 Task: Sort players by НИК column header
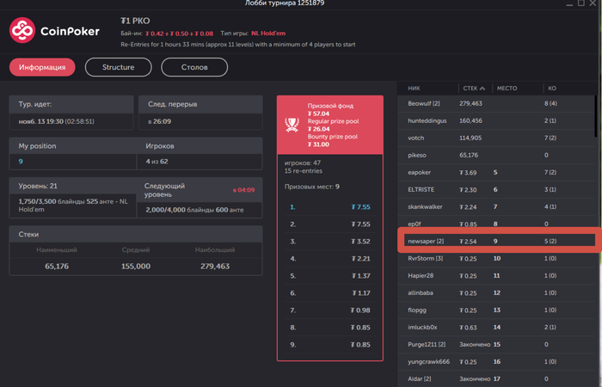(414, 89)
